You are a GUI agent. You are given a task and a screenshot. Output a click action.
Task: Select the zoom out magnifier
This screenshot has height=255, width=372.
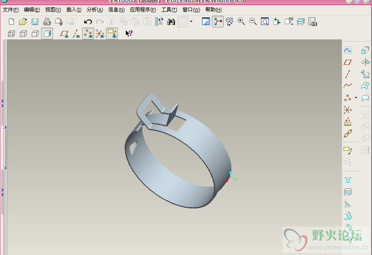tap(253, 22)
